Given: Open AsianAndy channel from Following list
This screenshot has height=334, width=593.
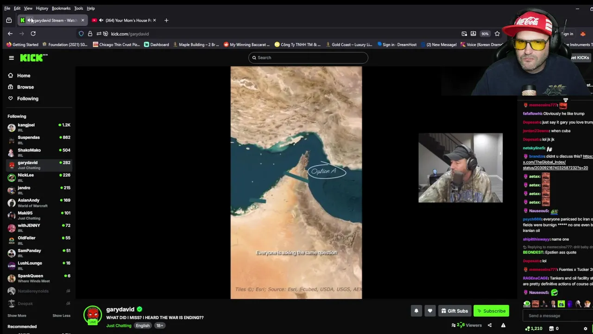Looking at the screenshot, I should point(39,202).
